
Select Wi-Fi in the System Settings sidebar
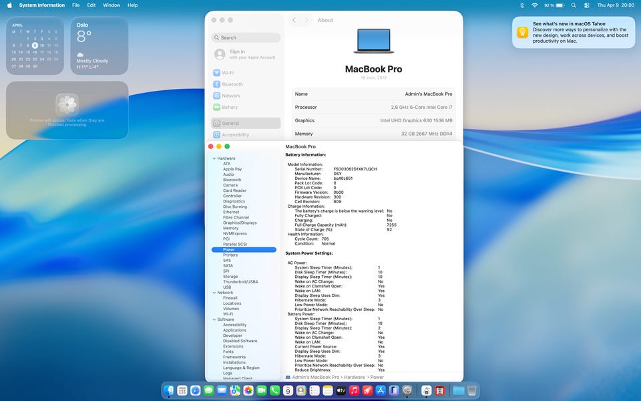click(x=246, y=73)
